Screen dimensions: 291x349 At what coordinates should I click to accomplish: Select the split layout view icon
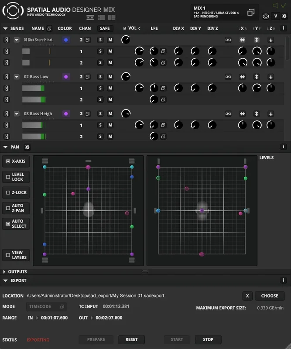[101, 17]
